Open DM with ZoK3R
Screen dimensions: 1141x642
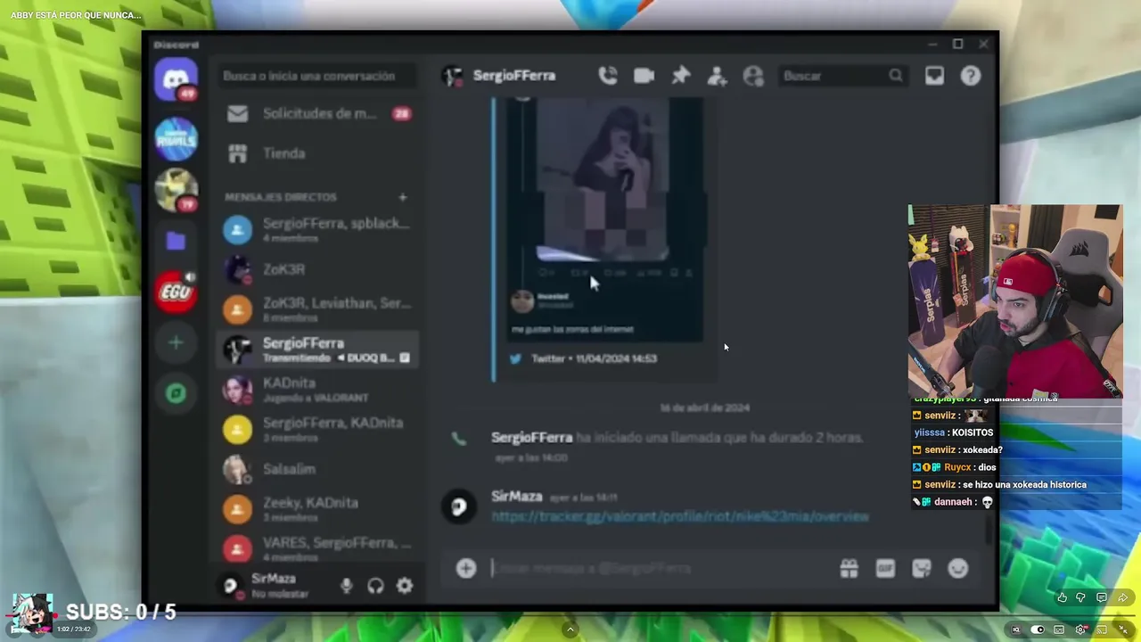click(317, 269)
